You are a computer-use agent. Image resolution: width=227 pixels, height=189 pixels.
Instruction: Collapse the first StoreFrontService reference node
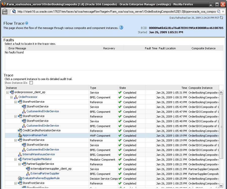(15, 102)
